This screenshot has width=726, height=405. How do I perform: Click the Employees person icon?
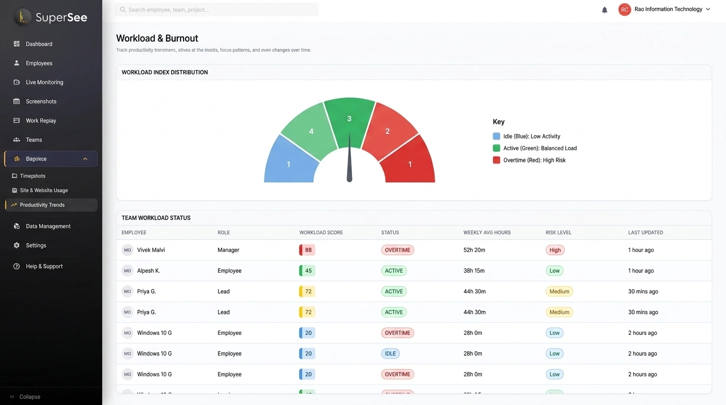(x=16, y=63)
